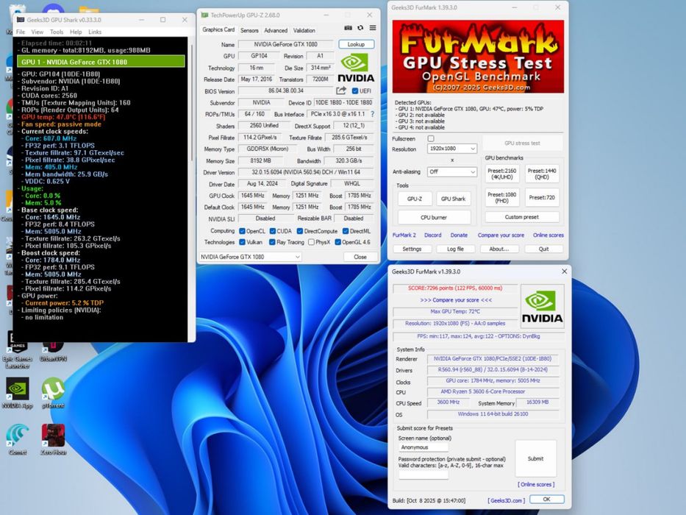
Task: Switch to Graphics Card tab
Action: [218, 29]
